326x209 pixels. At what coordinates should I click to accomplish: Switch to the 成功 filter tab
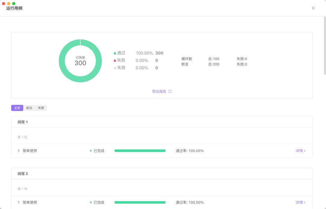click(29, 108)
